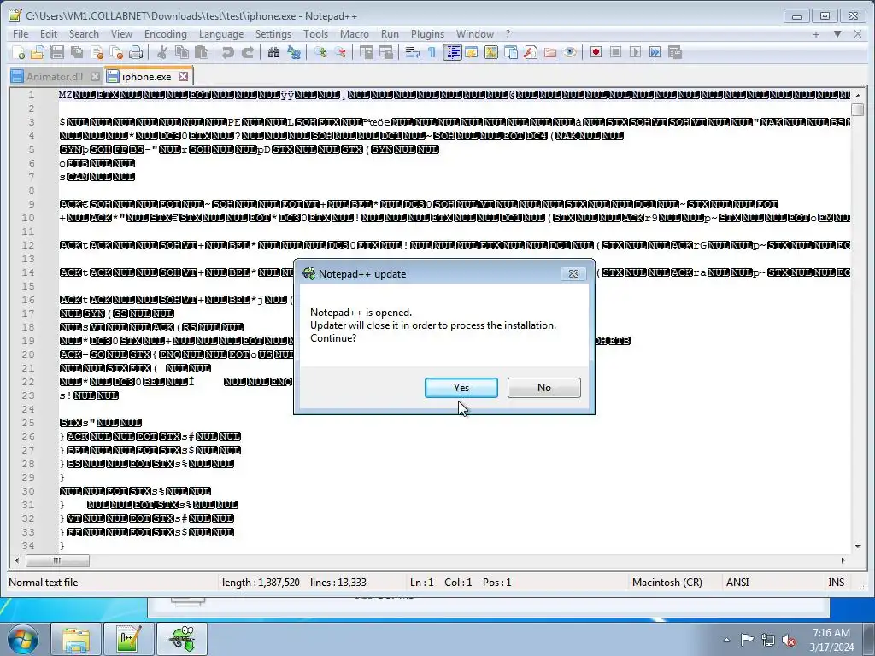875x656 pixels.
Task: Click the Save All toolbar icon
Action: [77, 52]
